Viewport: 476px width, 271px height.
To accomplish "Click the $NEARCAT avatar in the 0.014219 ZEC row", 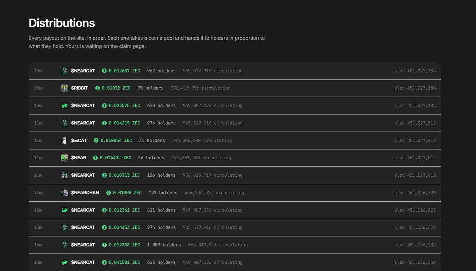I will tap(65, 123).
